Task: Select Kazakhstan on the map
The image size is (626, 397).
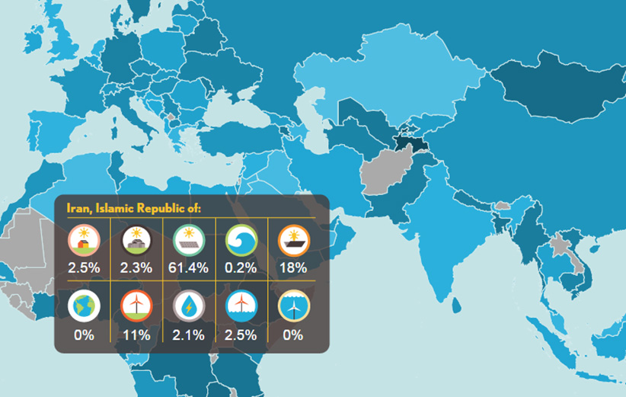Action: click(x=391, y=76)
